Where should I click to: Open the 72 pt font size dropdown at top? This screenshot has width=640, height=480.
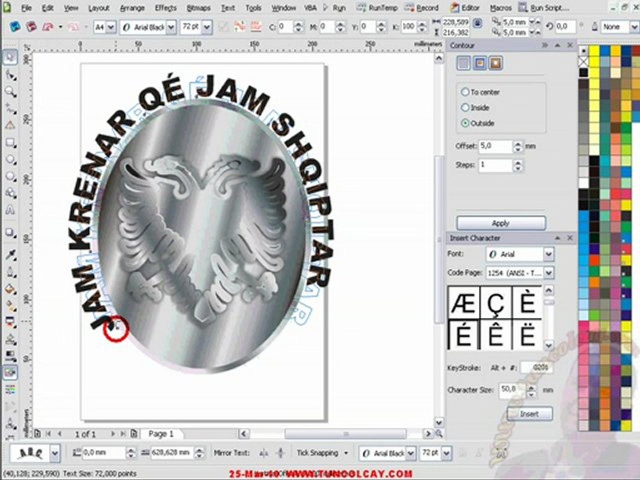(x=207, y=27)
